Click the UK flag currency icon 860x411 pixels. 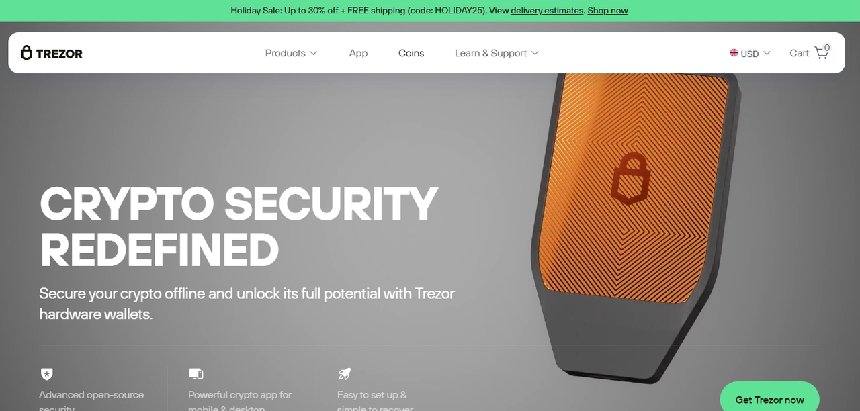pyautogui.click(x=734, y=52)
